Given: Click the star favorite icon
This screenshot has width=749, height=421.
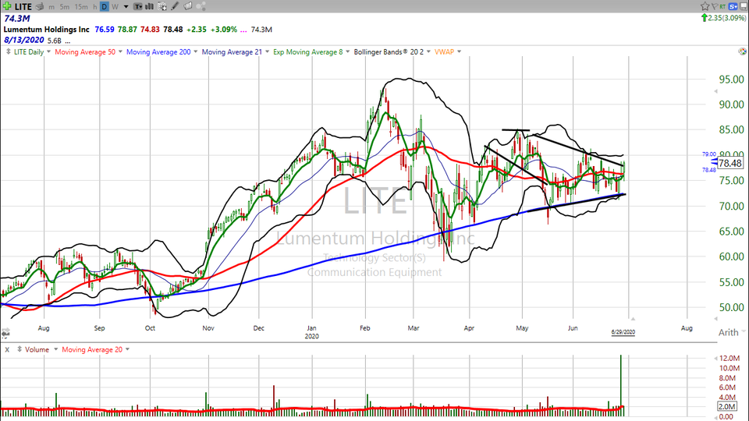Looking at the screenshot, I should pyautogui.click(x=705, y=6).
